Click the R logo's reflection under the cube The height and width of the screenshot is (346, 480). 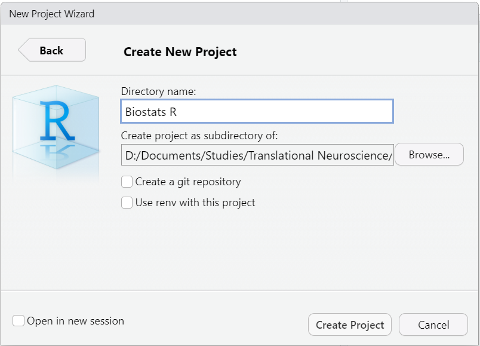[x=58, y=150]
